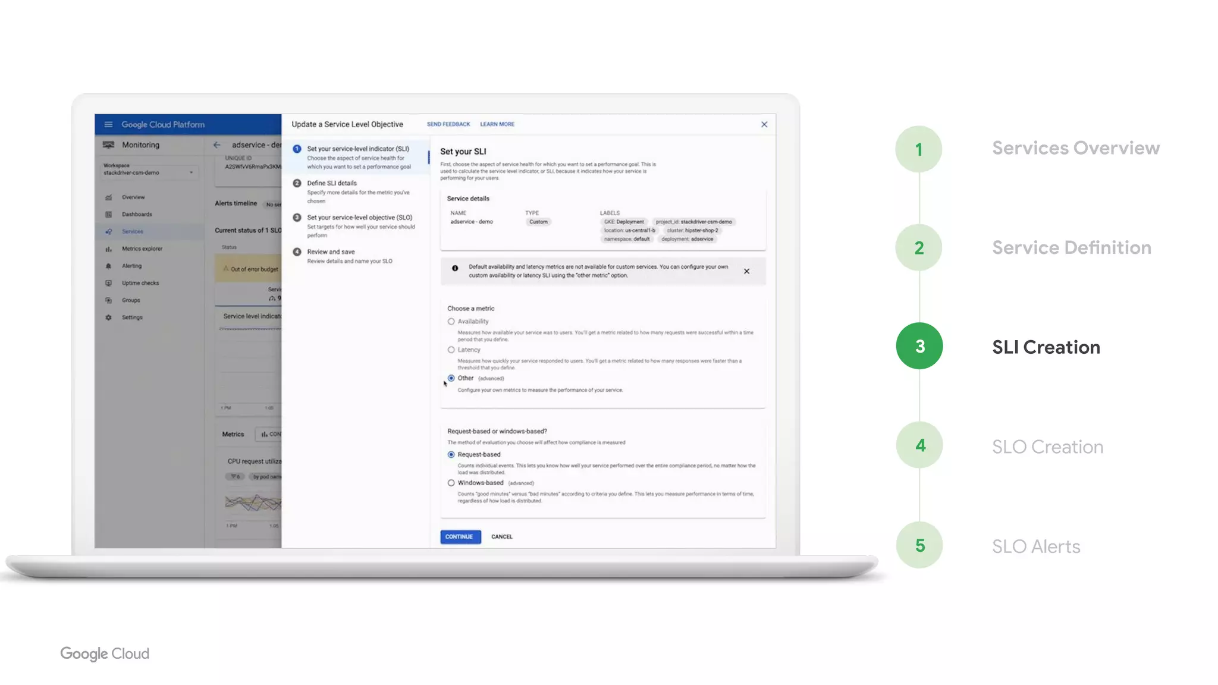This screenshot has height=685, width=1218.
Task: Choose Request-based evaluation method
Action: coord(451,454)
